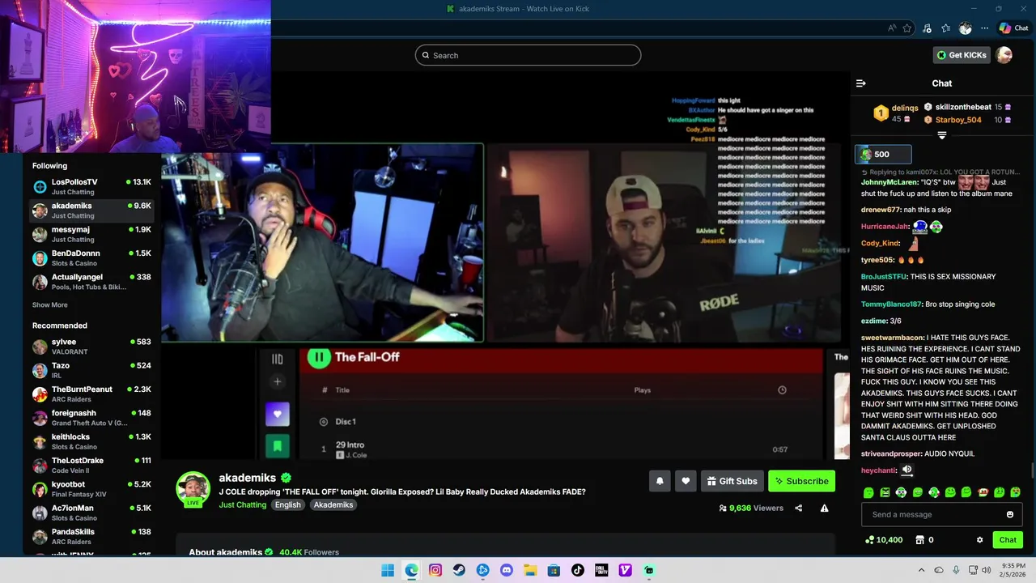The image size is (1036, 583).
Task: Insert the first green emote in quick bar
Action: point(868,492)
